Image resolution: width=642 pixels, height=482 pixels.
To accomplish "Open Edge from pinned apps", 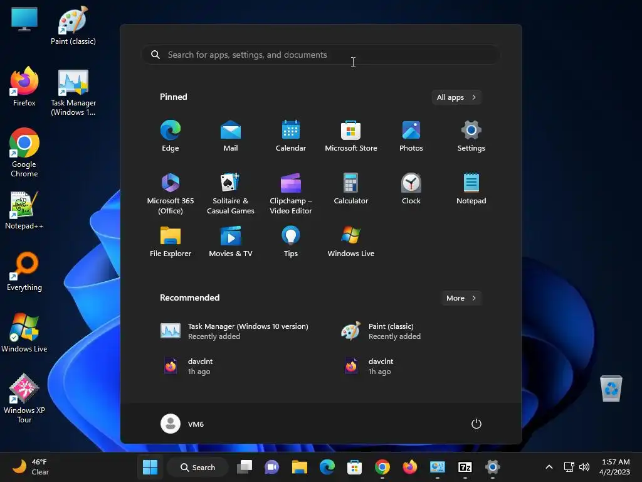I will 171,136.
